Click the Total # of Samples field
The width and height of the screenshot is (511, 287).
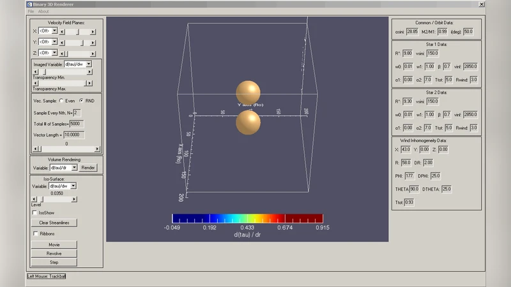(x=76, y=124)
